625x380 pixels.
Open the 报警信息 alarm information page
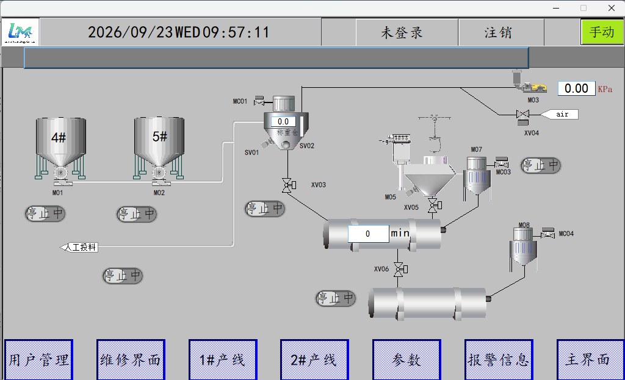click(499, 360)
